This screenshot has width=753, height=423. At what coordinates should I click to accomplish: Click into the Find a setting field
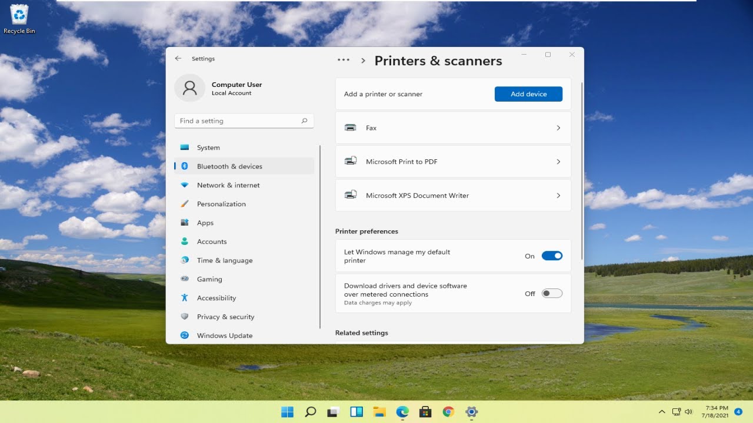(x=244, y=121)
